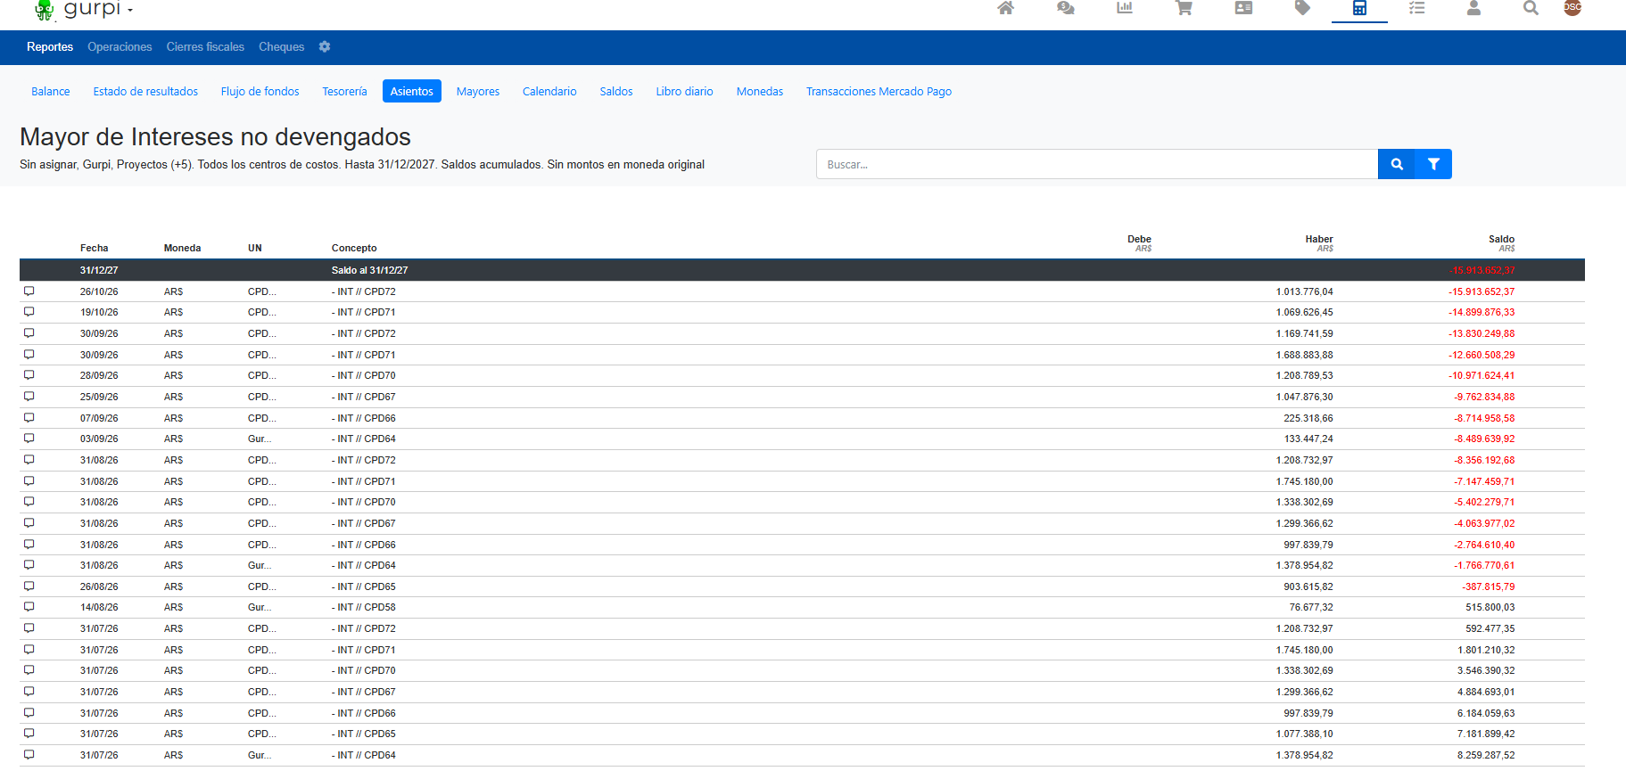Switch to the Libro diario tab
The image size is (1626, 771).
[684, 92]
